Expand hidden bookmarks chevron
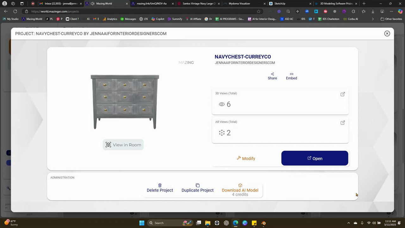 coord(373,19)
